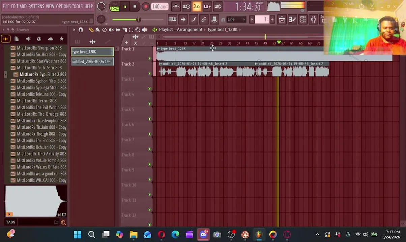The width and height of the screenshot is (406, 242).
Task: Open the pattern selector arrow
Action: [252, 19]
